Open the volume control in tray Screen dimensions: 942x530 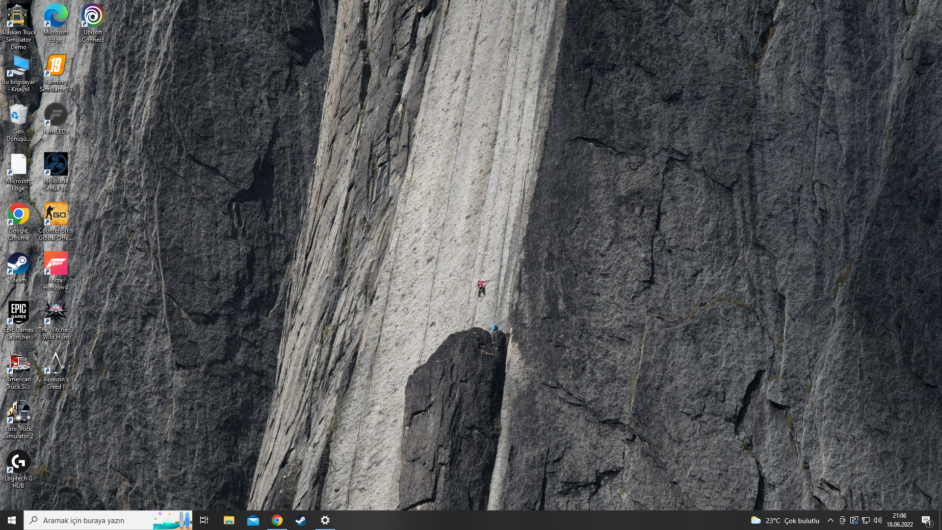pos(878,520)
